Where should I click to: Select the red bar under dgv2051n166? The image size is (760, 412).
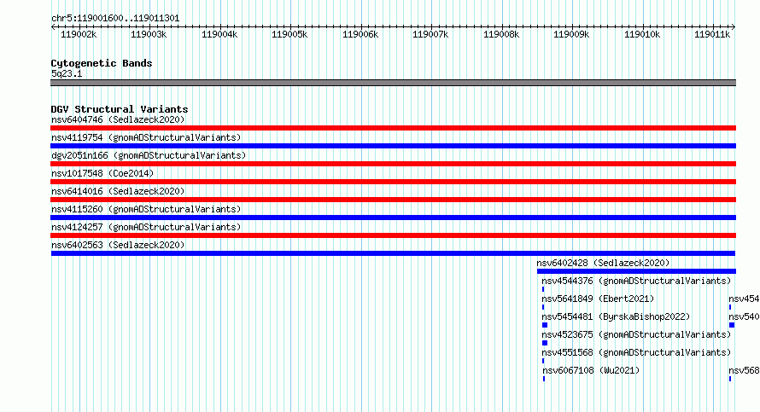[x=393, y=164]
